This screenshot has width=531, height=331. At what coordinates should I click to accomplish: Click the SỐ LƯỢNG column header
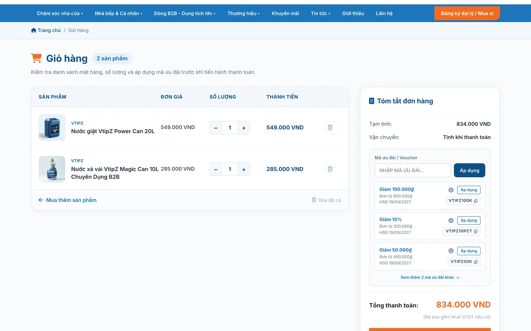tap(223, 97)
